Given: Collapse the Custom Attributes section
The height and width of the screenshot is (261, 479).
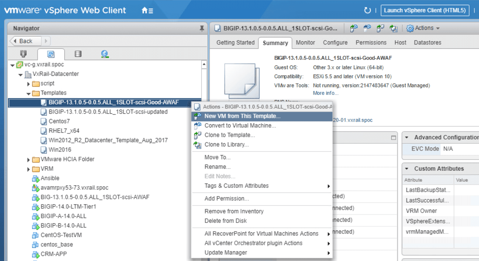Looking at the screenshot, I should point(407,169).
